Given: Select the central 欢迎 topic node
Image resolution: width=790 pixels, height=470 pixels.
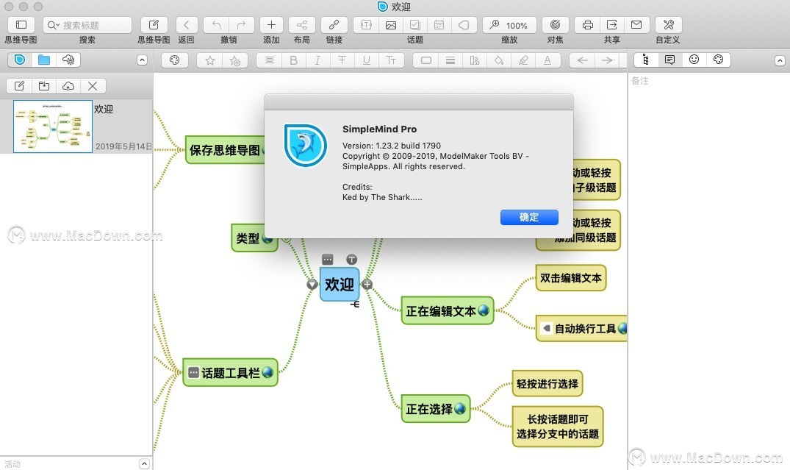Looking at the screenshot, I should coord(340,285).
